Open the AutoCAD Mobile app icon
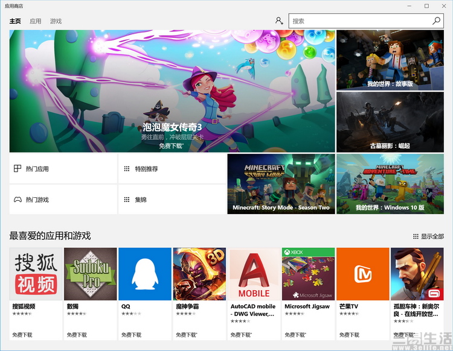The height and width of the screenshot is (351, 453). coord(254,274)
